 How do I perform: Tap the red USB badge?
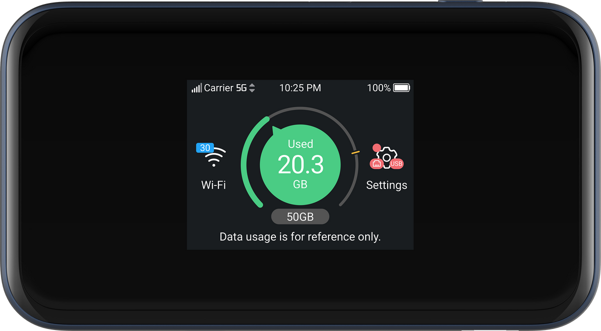[x=397, y=164]
